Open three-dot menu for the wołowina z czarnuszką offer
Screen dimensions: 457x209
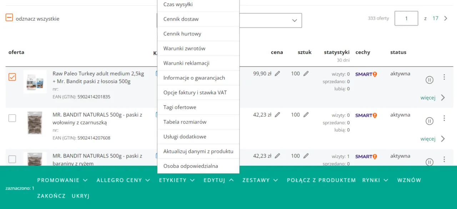click(444, 118)
